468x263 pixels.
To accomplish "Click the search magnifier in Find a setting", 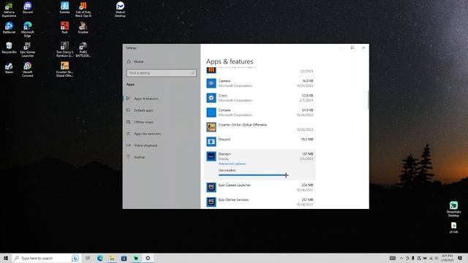I will [x=193, y=73].
